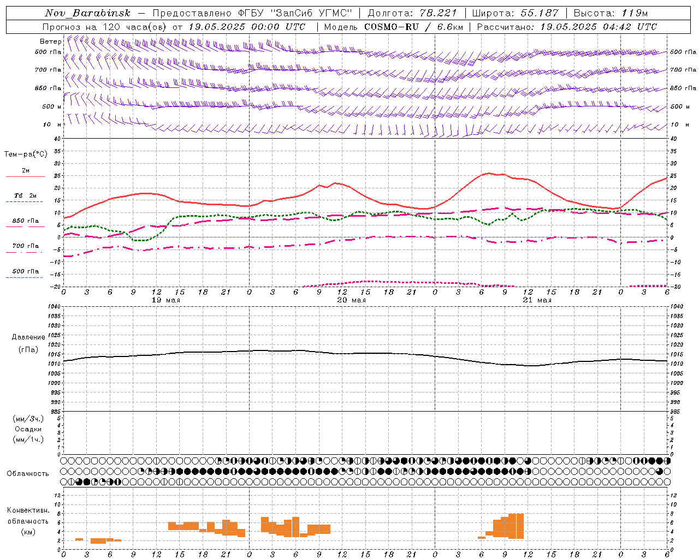Click the date label 19 мая
The height and width of the screenshot is (559, 699).
[x=166, y=300]
